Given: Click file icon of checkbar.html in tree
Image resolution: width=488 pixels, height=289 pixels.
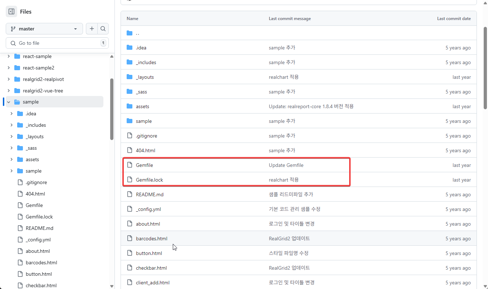Looking at the screenshot, I should click(20, 285).
